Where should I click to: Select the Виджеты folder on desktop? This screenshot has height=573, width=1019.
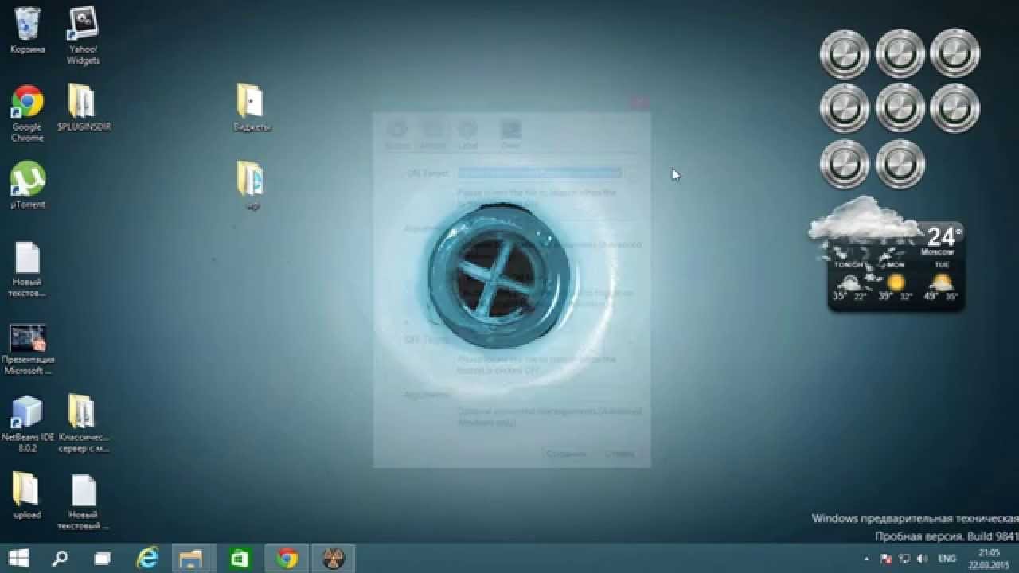[252, 103]
